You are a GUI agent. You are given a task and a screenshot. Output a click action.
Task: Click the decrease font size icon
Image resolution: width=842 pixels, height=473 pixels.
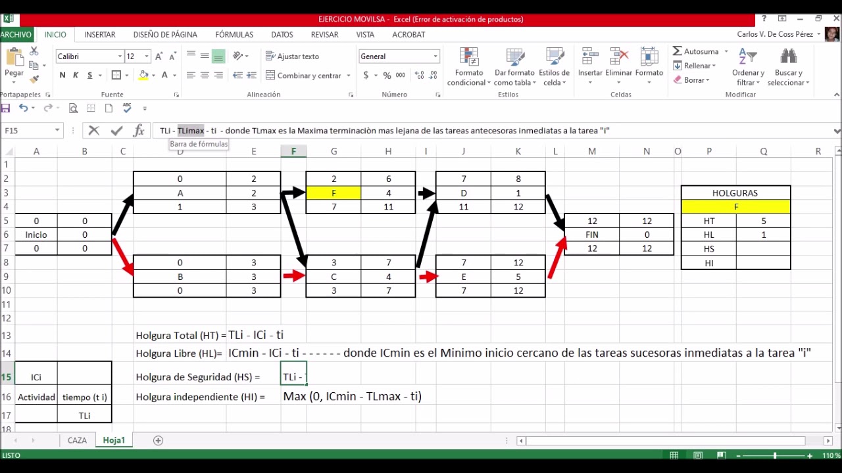click(x=174, y=56)
